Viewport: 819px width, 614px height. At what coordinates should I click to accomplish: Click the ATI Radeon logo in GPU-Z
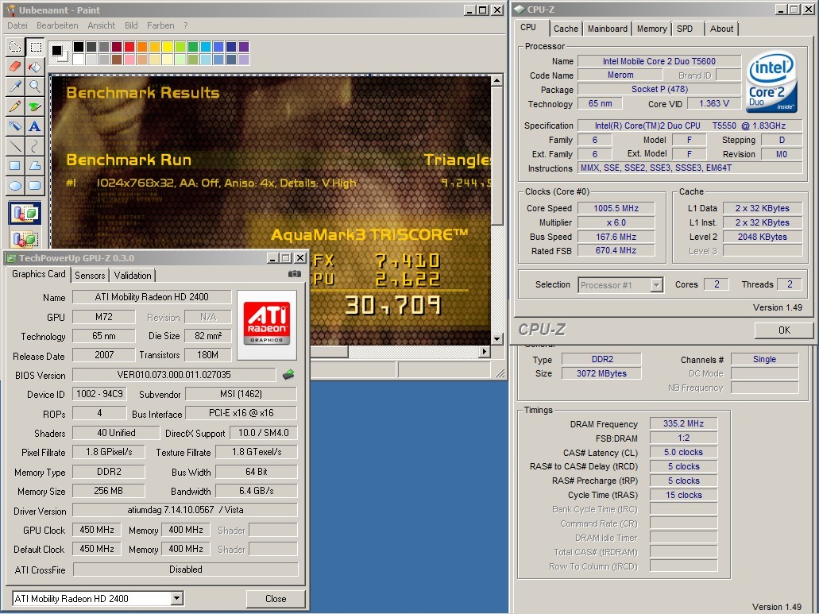pyautogui.click(x=267, y=325)
